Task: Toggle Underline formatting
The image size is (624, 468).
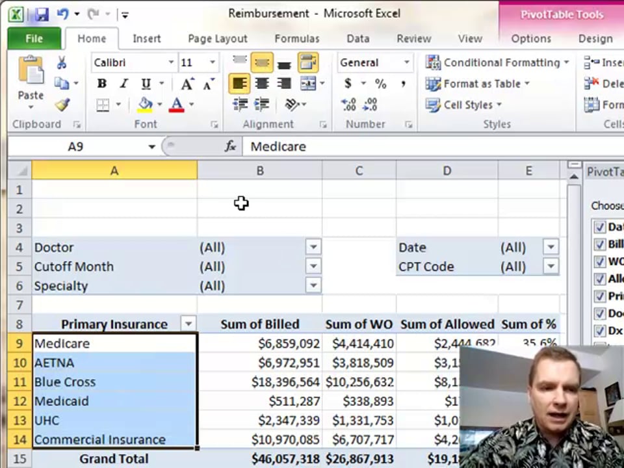Action: pos(146,84)
